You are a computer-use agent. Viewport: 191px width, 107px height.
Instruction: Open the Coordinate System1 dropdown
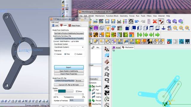(x=69, y=47)
